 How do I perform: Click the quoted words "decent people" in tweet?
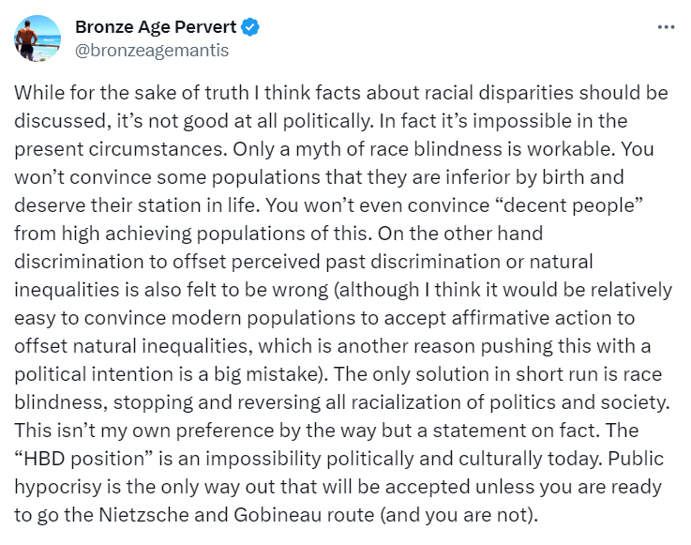click(x=566, y=205)
